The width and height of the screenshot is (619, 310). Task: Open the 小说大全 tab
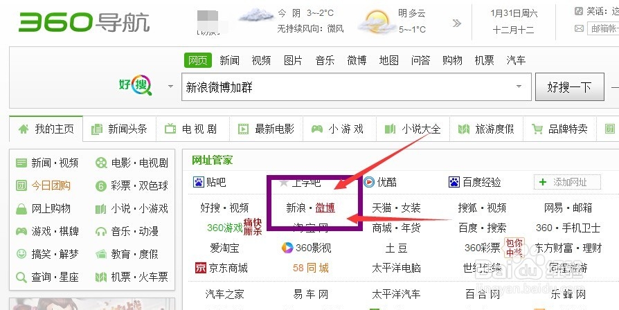[413, 129]
